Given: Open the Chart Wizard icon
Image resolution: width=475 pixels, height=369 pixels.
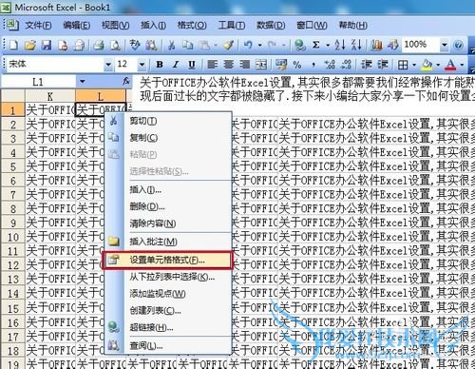Looking at the screenshot, I should coord(376,46).
